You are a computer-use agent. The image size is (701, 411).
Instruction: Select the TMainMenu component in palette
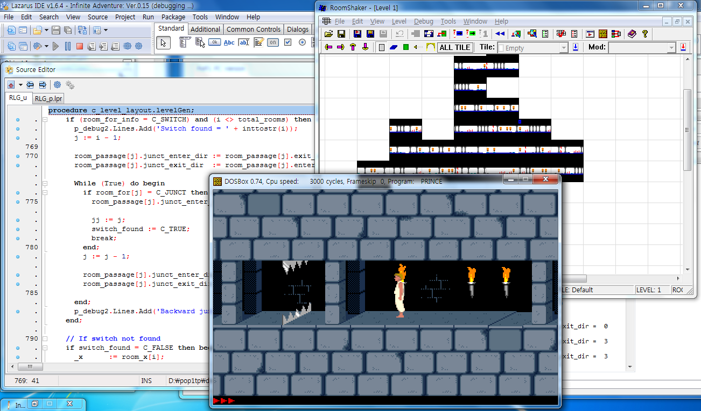(x=185, y=42)
